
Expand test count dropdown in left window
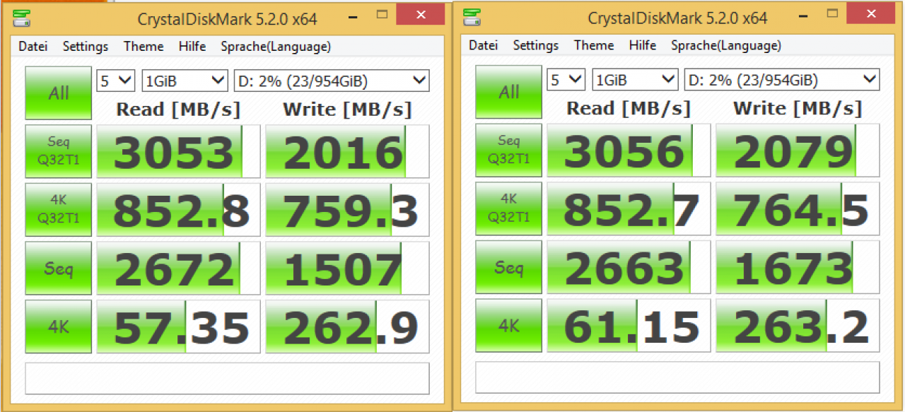pyautogui.click(x=115, y=81)
